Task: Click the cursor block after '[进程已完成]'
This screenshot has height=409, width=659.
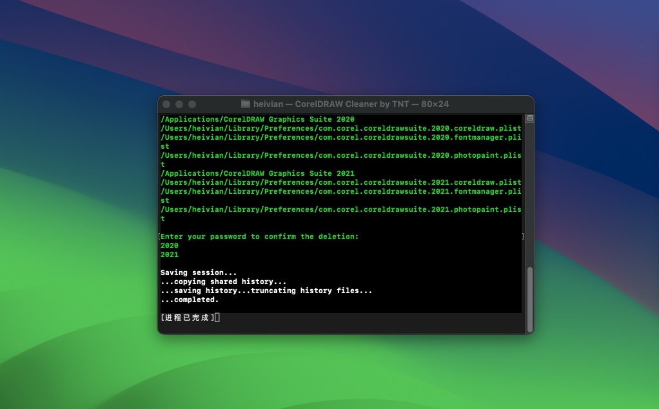Action: pyautogui.click(x=218, y=318)
